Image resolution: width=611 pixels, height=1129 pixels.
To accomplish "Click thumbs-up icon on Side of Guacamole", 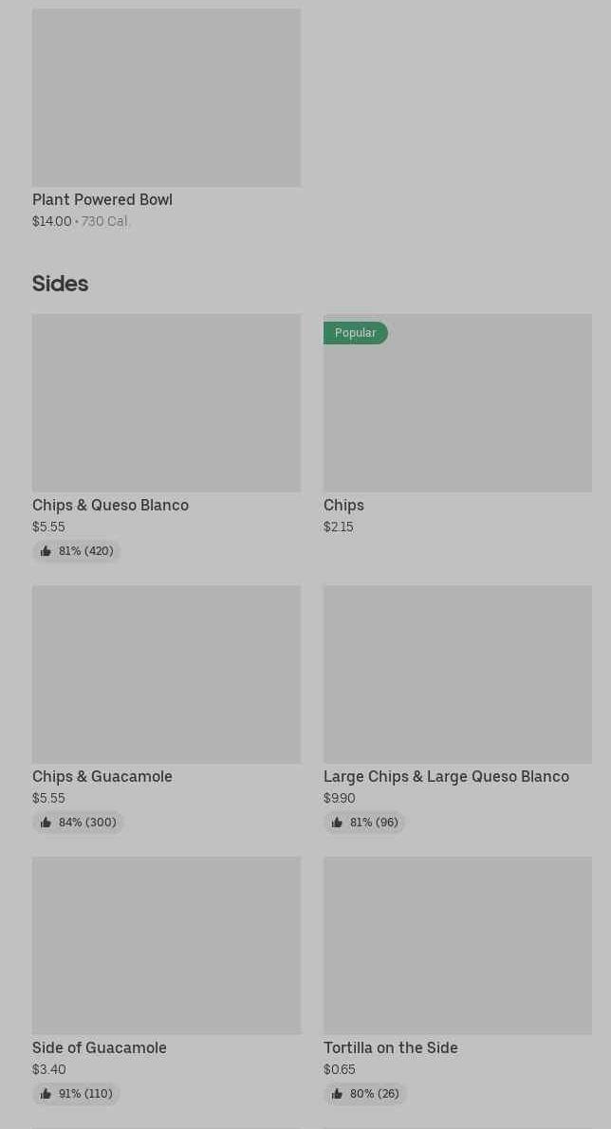I will [x=46, y=1094].
